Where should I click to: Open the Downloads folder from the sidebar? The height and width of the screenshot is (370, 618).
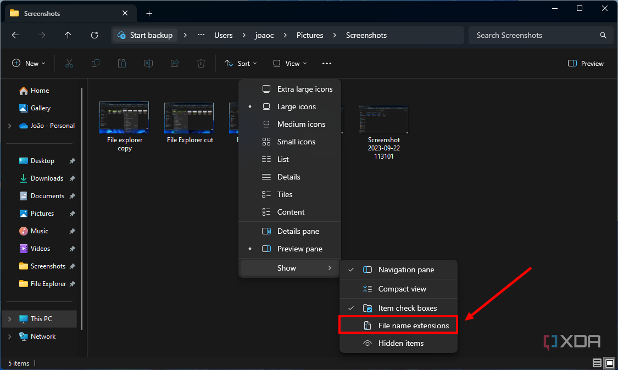[x=47, y=178]
